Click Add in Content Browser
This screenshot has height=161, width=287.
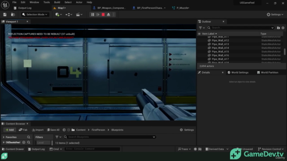(10, 130)
